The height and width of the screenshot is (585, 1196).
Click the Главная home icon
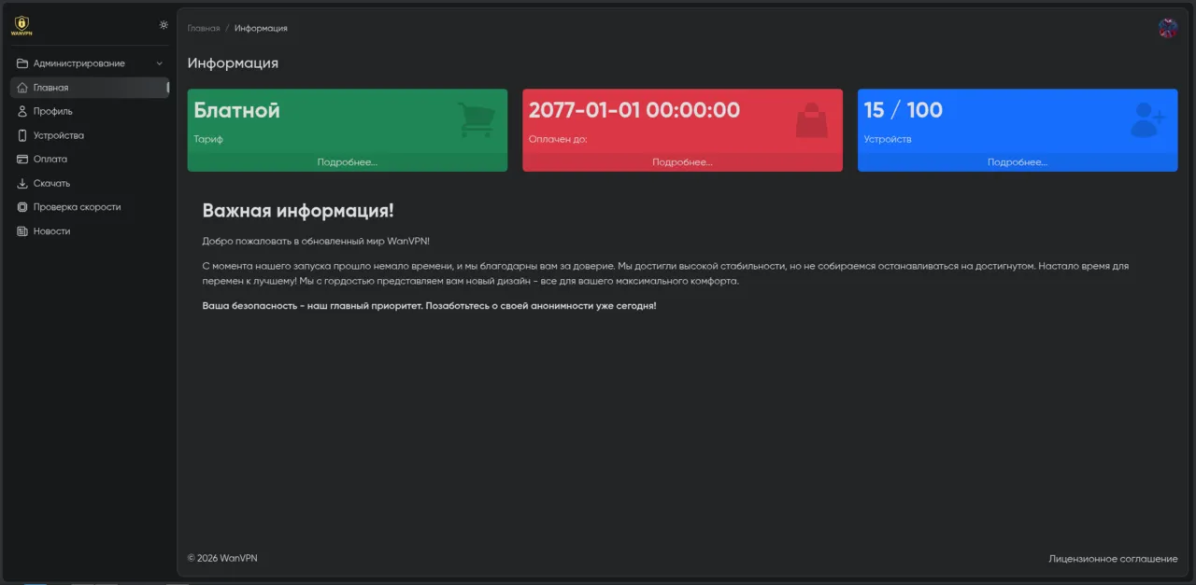22,88
